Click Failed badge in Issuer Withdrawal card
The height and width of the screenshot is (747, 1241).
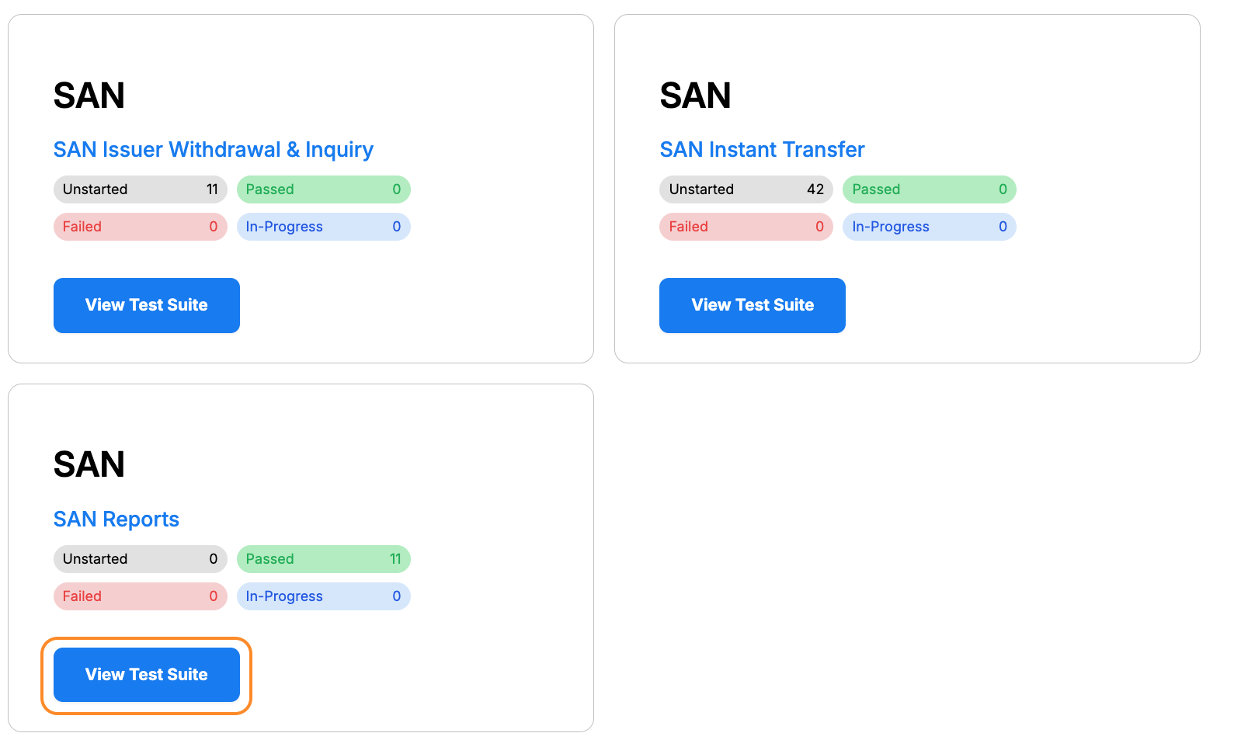coord(140,227)
